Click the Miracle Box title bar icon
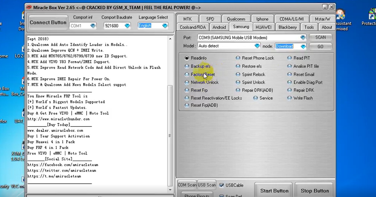376x197 pixels. click(29, 8)
